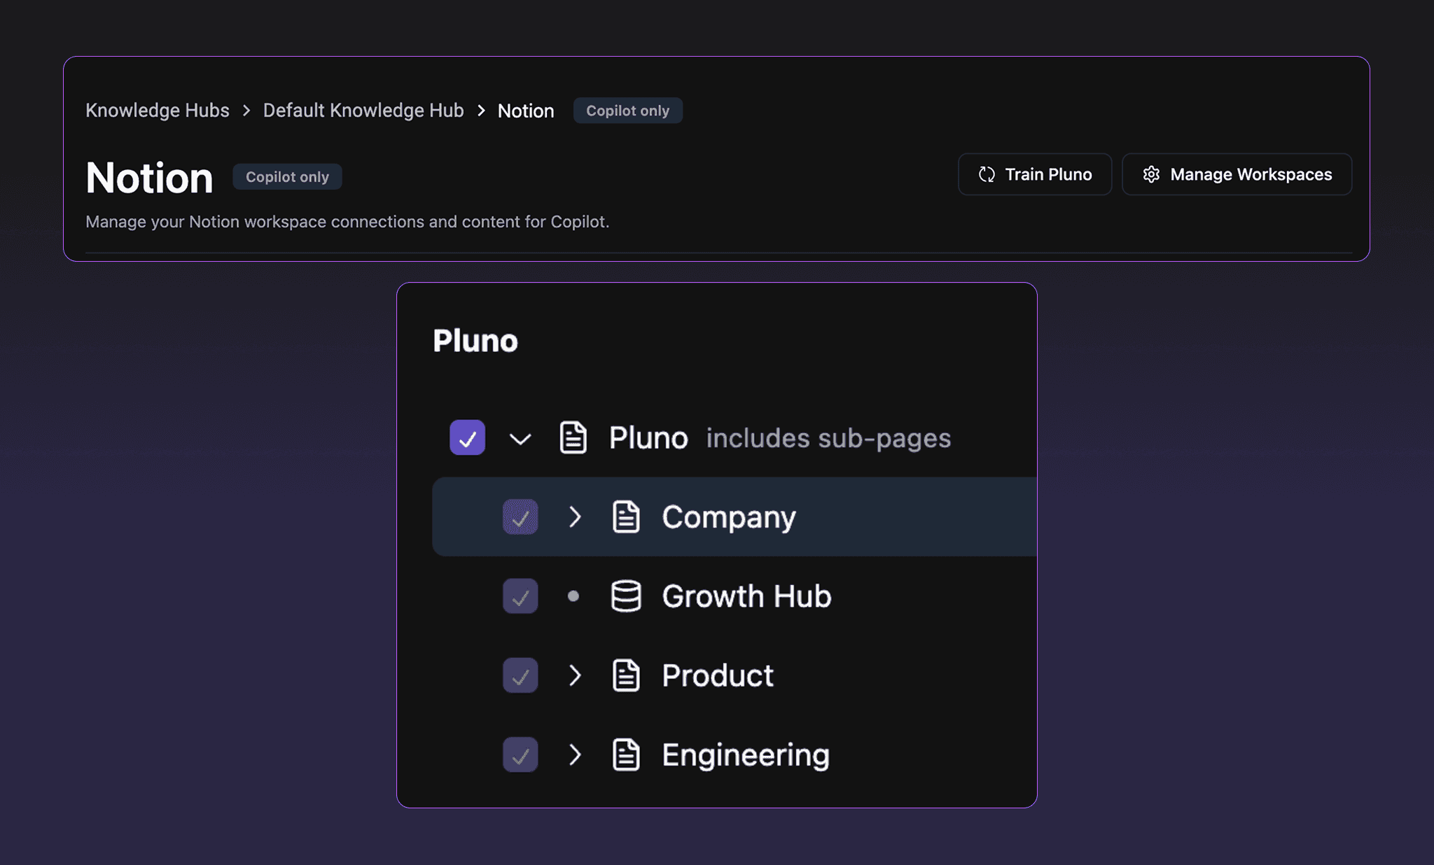Open Manage Workspaces
This screenshot has width=1434, height=865.
pyautogui.click(x=1237, y=174)
